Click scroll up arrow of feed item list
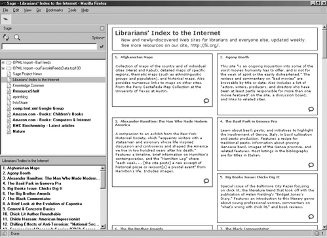The height and width of the screenshot is (238, 327). click(103, 168)
